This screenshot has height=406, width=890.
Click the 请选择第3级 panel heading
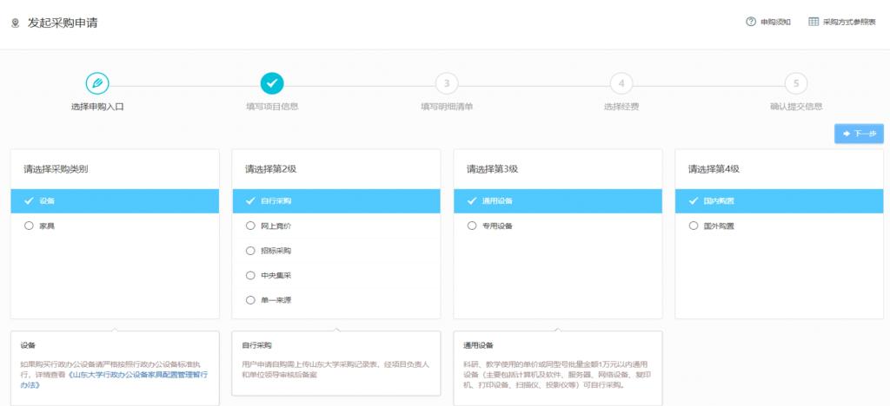coord(492,169)
